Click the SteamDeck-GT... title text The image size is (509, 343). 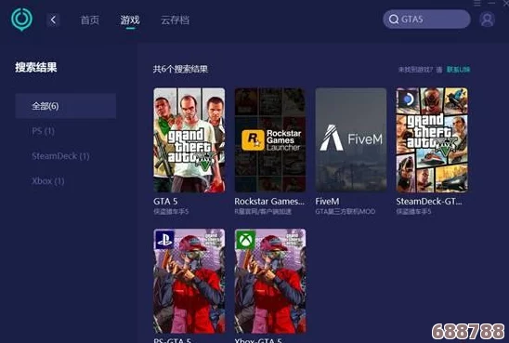point(429,202)
